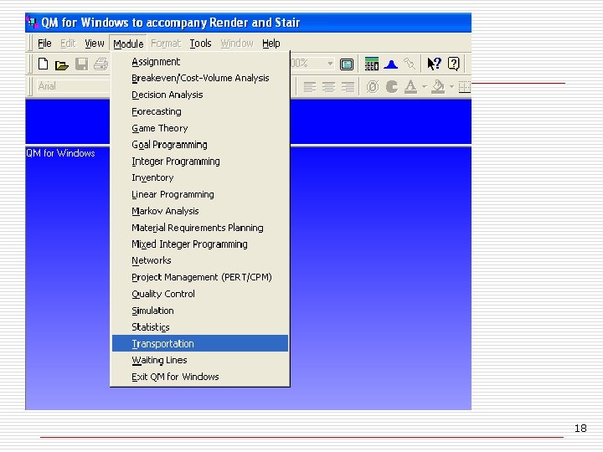This screenshot has height=452, width=603.
Task: Open Project Management (PERT/CPM) module
Action: tap(200, 278)
